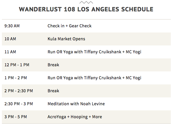Click Break in the 2 PM row

53,91
